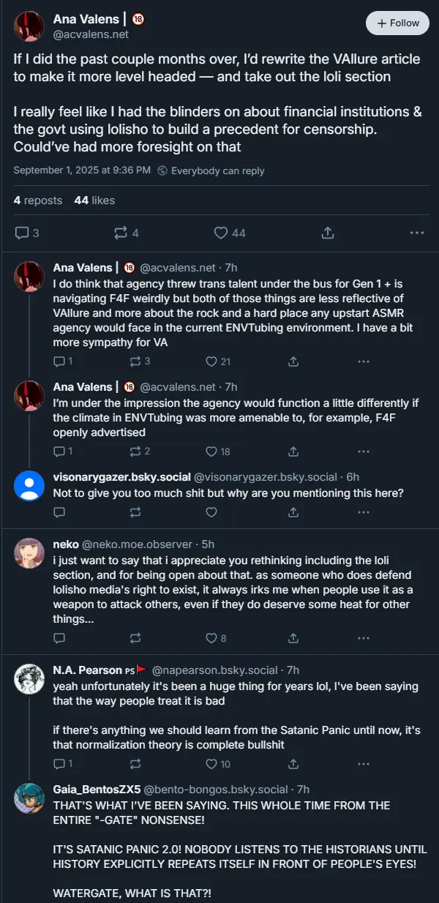The width and height of the screenshot is (439, 903).
Task: Reply to neko's comment
Action: pos(60,637)
